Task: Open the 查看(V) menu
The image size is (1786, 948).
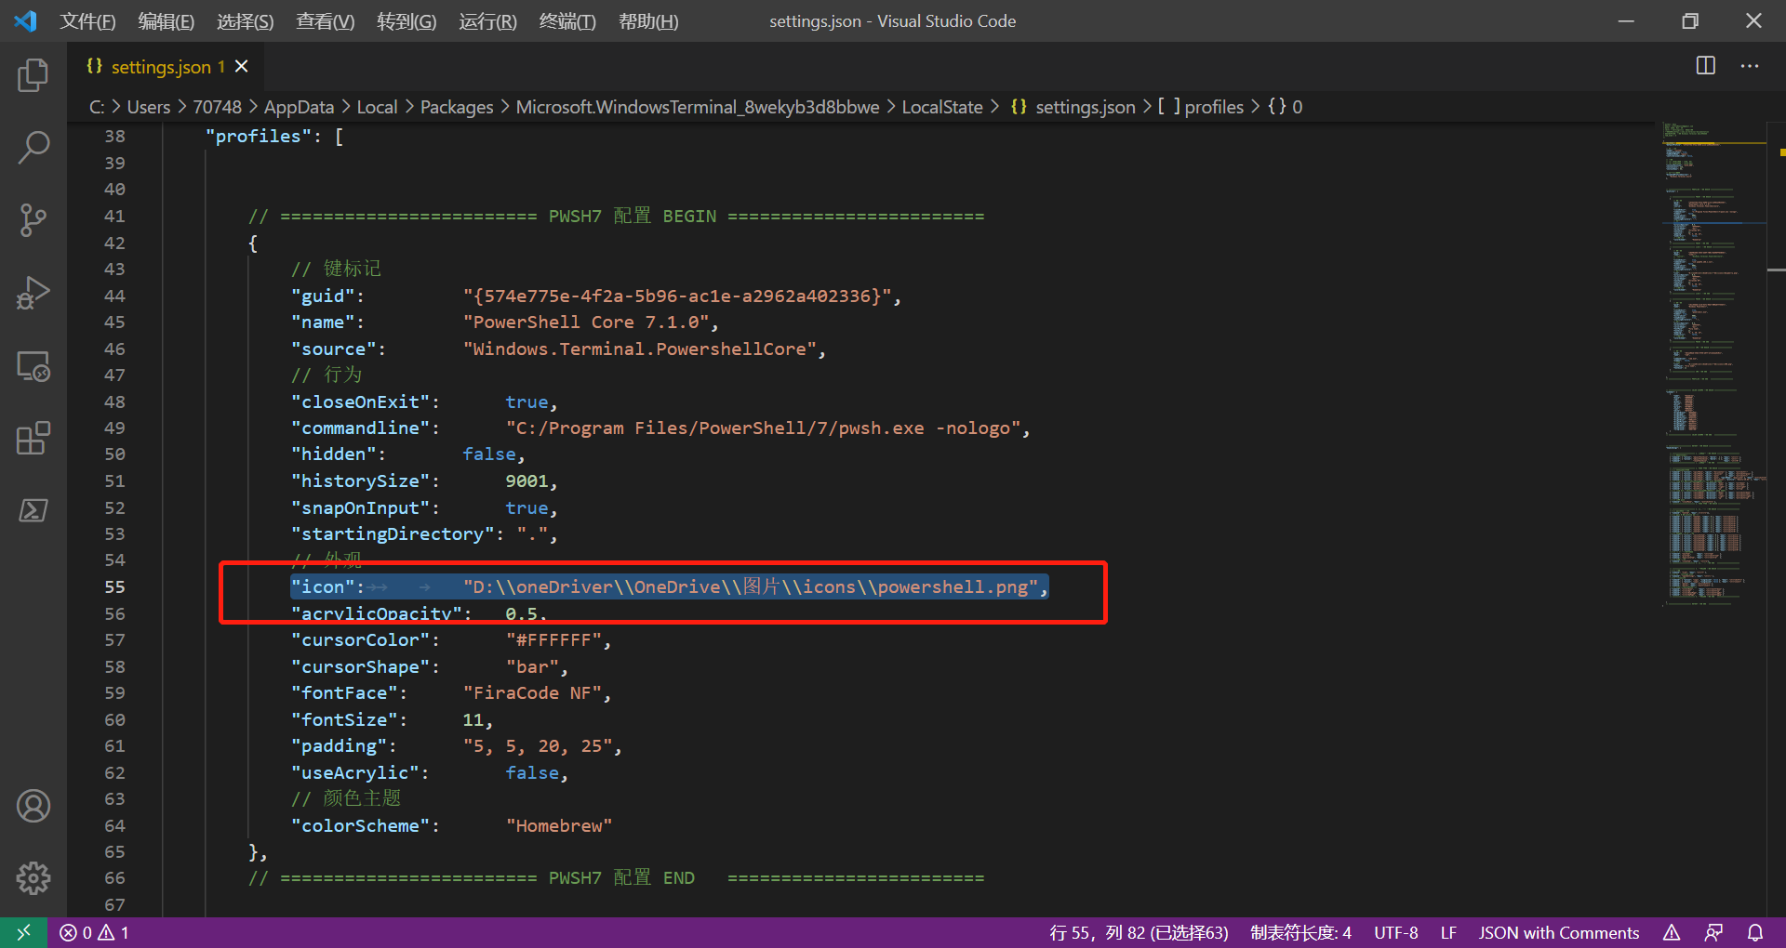Action: point(326,20)
